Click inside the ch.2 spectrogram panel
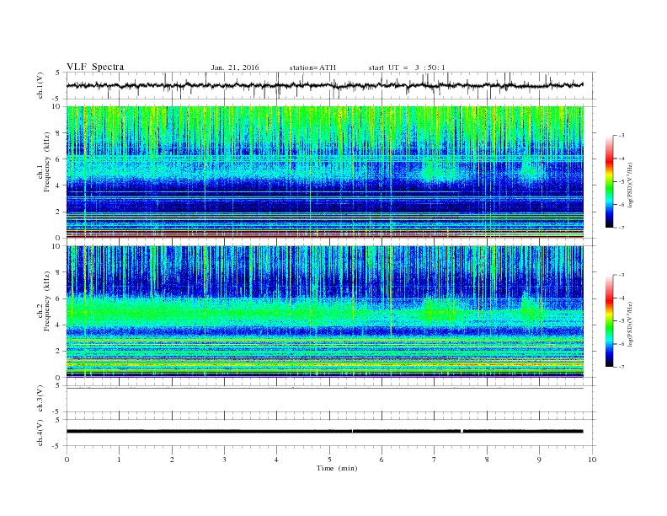 [x=324, y=312]
